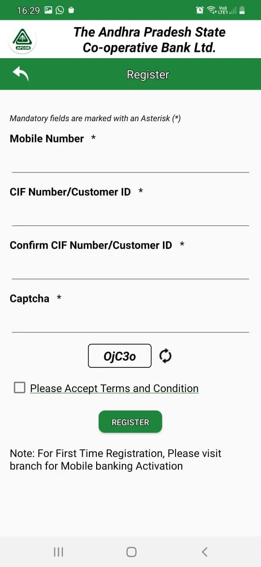Check the Accept Terms and Condition box

click(19, 388)
